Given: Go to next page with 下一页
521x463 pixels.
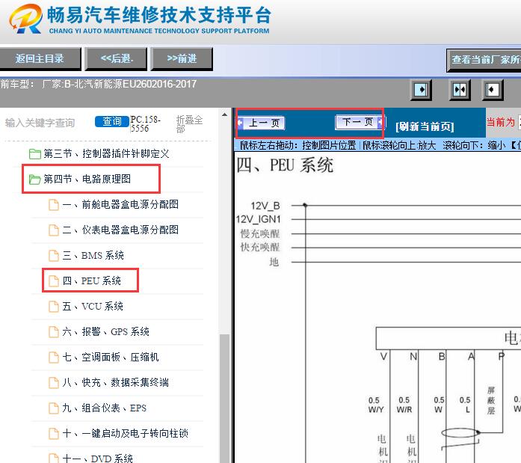Looking at the screenshot, I should pyautogui.click(x=359, y=122).
